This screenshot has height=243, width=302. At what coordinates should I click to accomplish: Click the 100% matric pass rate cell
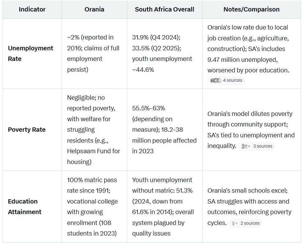[92, 207]
